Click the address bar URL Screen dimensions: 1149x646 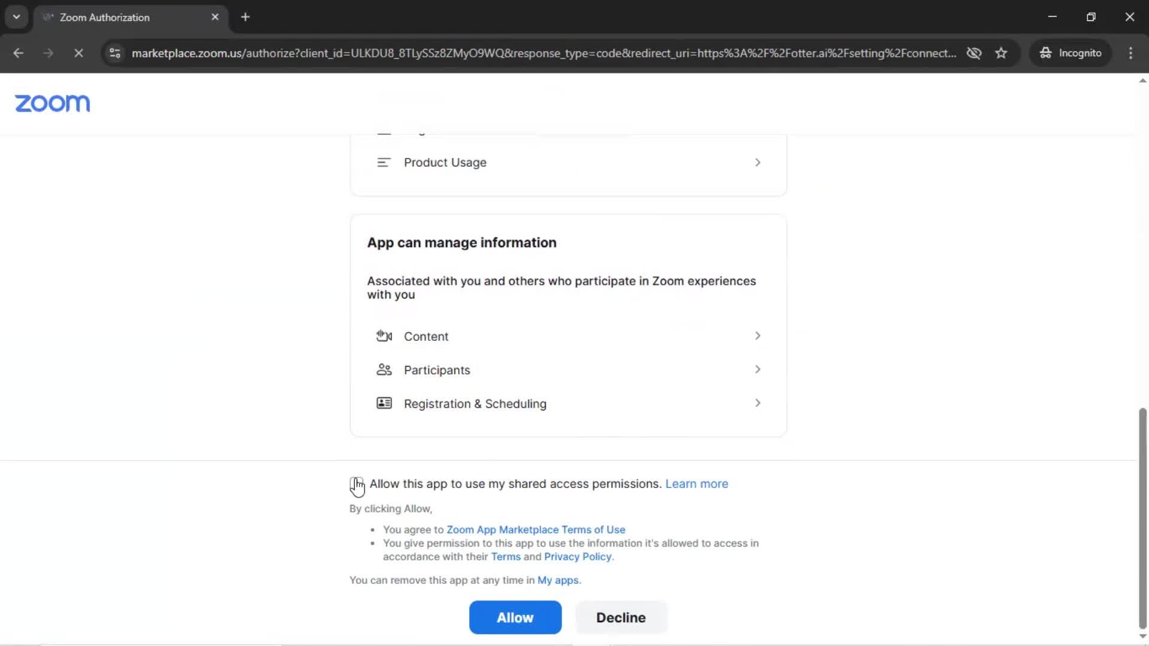click(543, 53)
